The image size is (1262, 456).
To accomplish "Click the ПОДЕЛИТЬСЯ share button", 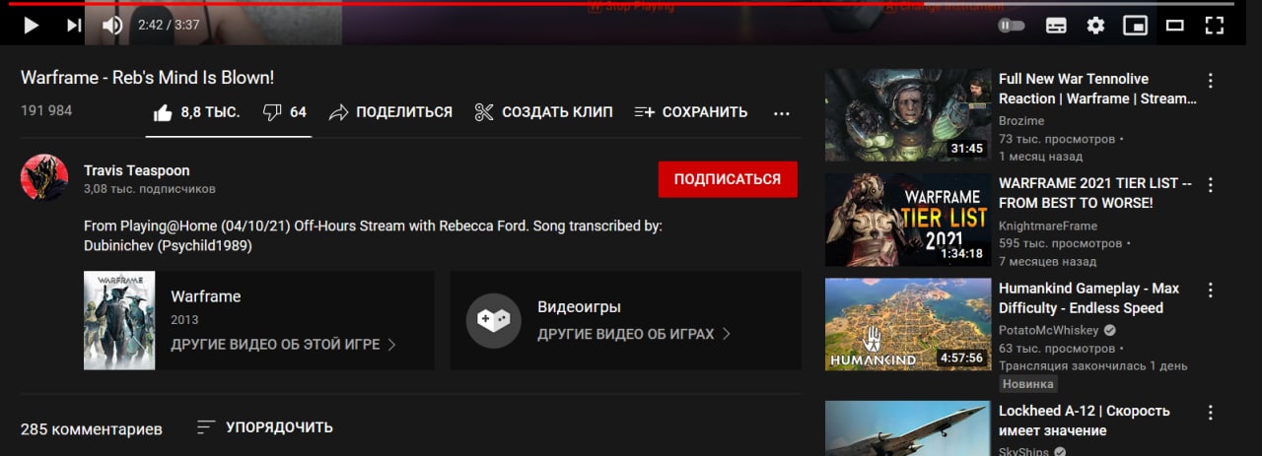I will tap(390, 112).
